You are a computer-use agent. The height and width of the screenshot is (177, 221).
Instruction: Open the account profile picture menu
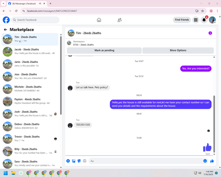pos(212,20)
